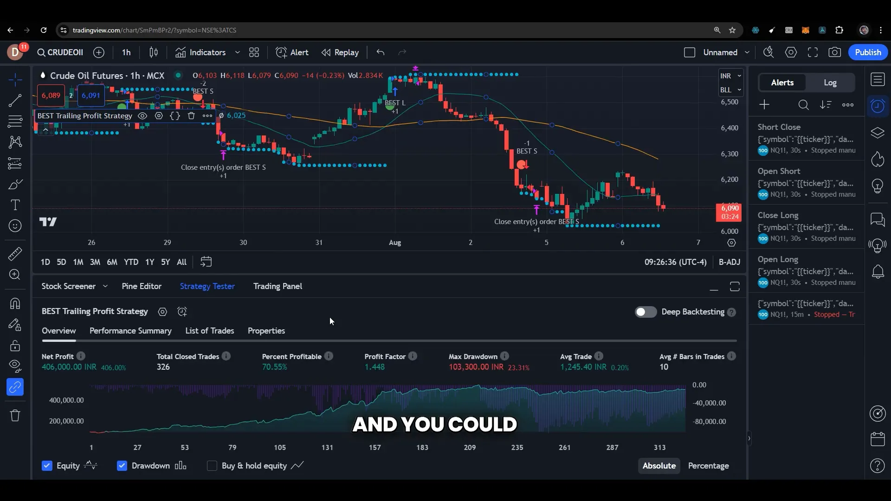The width and height of the screenshot is (891, 501).
Task: Switch to Trading Panel tab
Action: (x=278, y=286)
